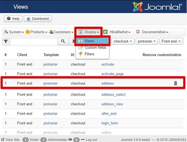
Task: Open the protostar template filter dropdown
Action: pyautogui.click(x=147, y=41)
